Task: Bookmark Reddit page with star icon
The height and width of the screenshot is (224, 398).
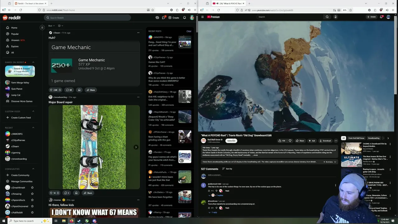Action: [153, 10]
